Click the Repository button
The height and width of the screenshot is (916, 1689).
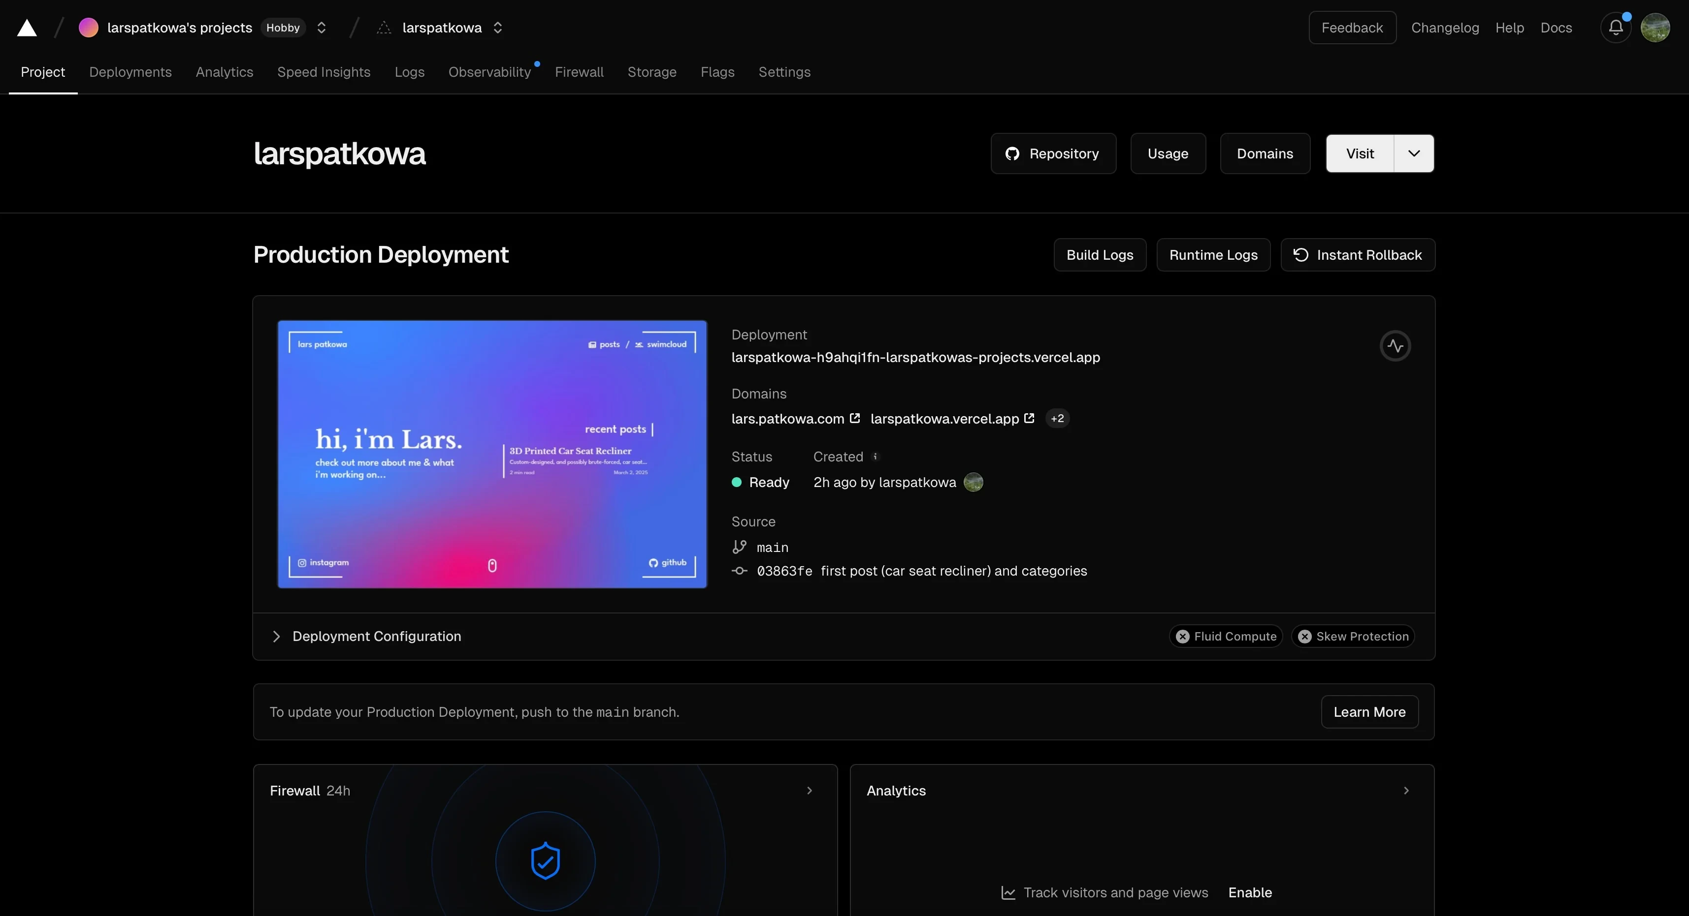point(1053,153)
